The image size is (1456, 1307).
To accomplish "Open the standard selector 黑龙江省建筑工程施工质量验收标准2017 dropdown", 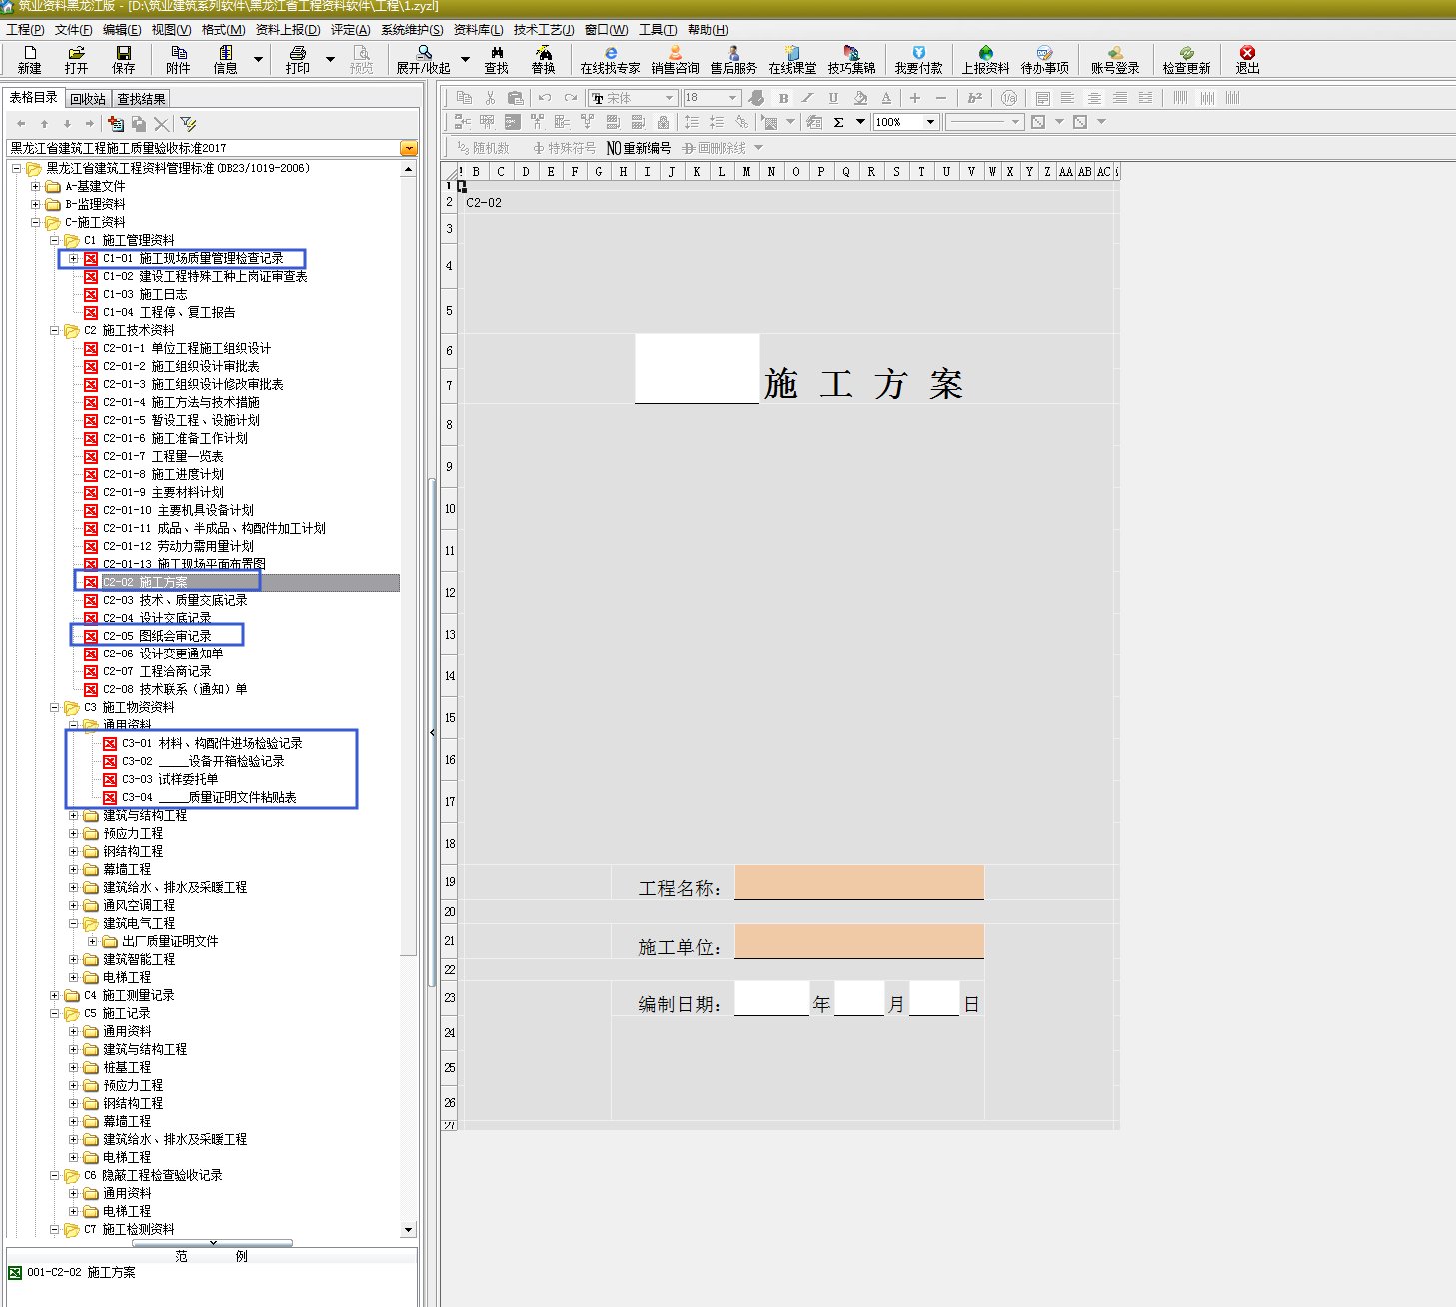I will coord(408,148).
